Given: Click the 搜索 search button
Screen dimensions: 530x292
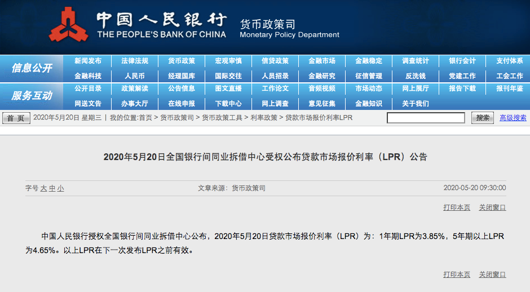Looking at the screenshot, I should click(x=482, y=118).
